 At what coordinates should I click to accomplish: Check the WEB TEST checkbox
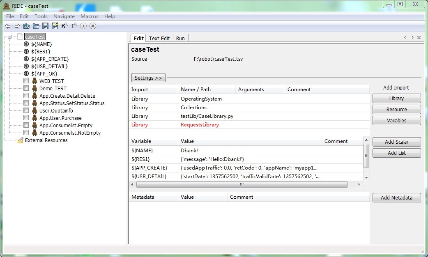click(x=26, y=81)
